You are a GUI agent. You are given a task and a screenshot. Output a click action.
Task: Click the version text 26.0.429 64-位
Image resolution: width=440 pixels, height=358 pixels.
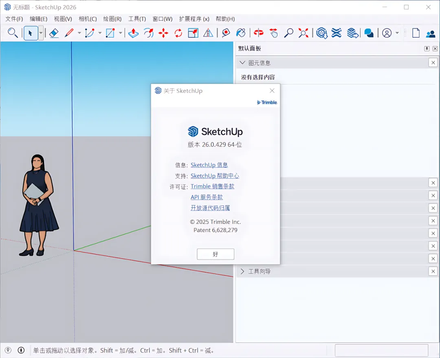click(215, 145)
